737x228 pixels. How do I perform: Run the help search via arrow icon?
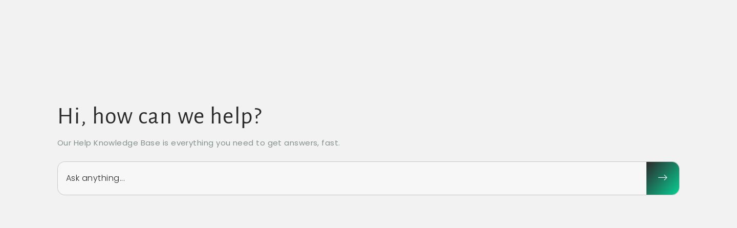[663, 178]
